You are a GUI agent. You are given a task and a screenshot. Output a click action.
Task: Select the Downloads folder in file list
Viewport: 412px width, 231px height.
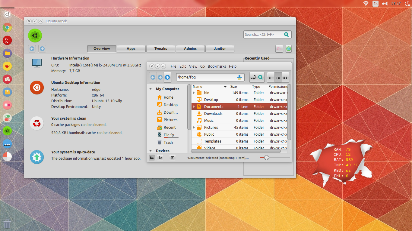[x=239, y=113]
